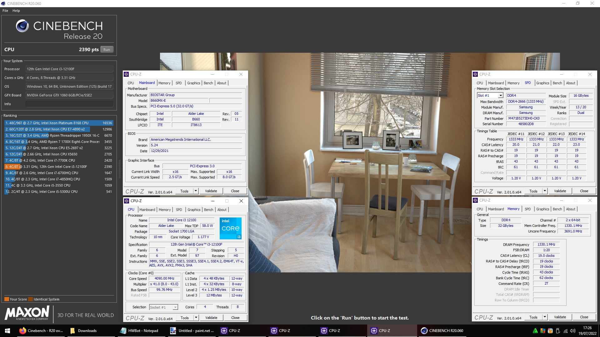Click Tools button in SPD window
Viewport: 600px width, 337px height.
point(533,191)
